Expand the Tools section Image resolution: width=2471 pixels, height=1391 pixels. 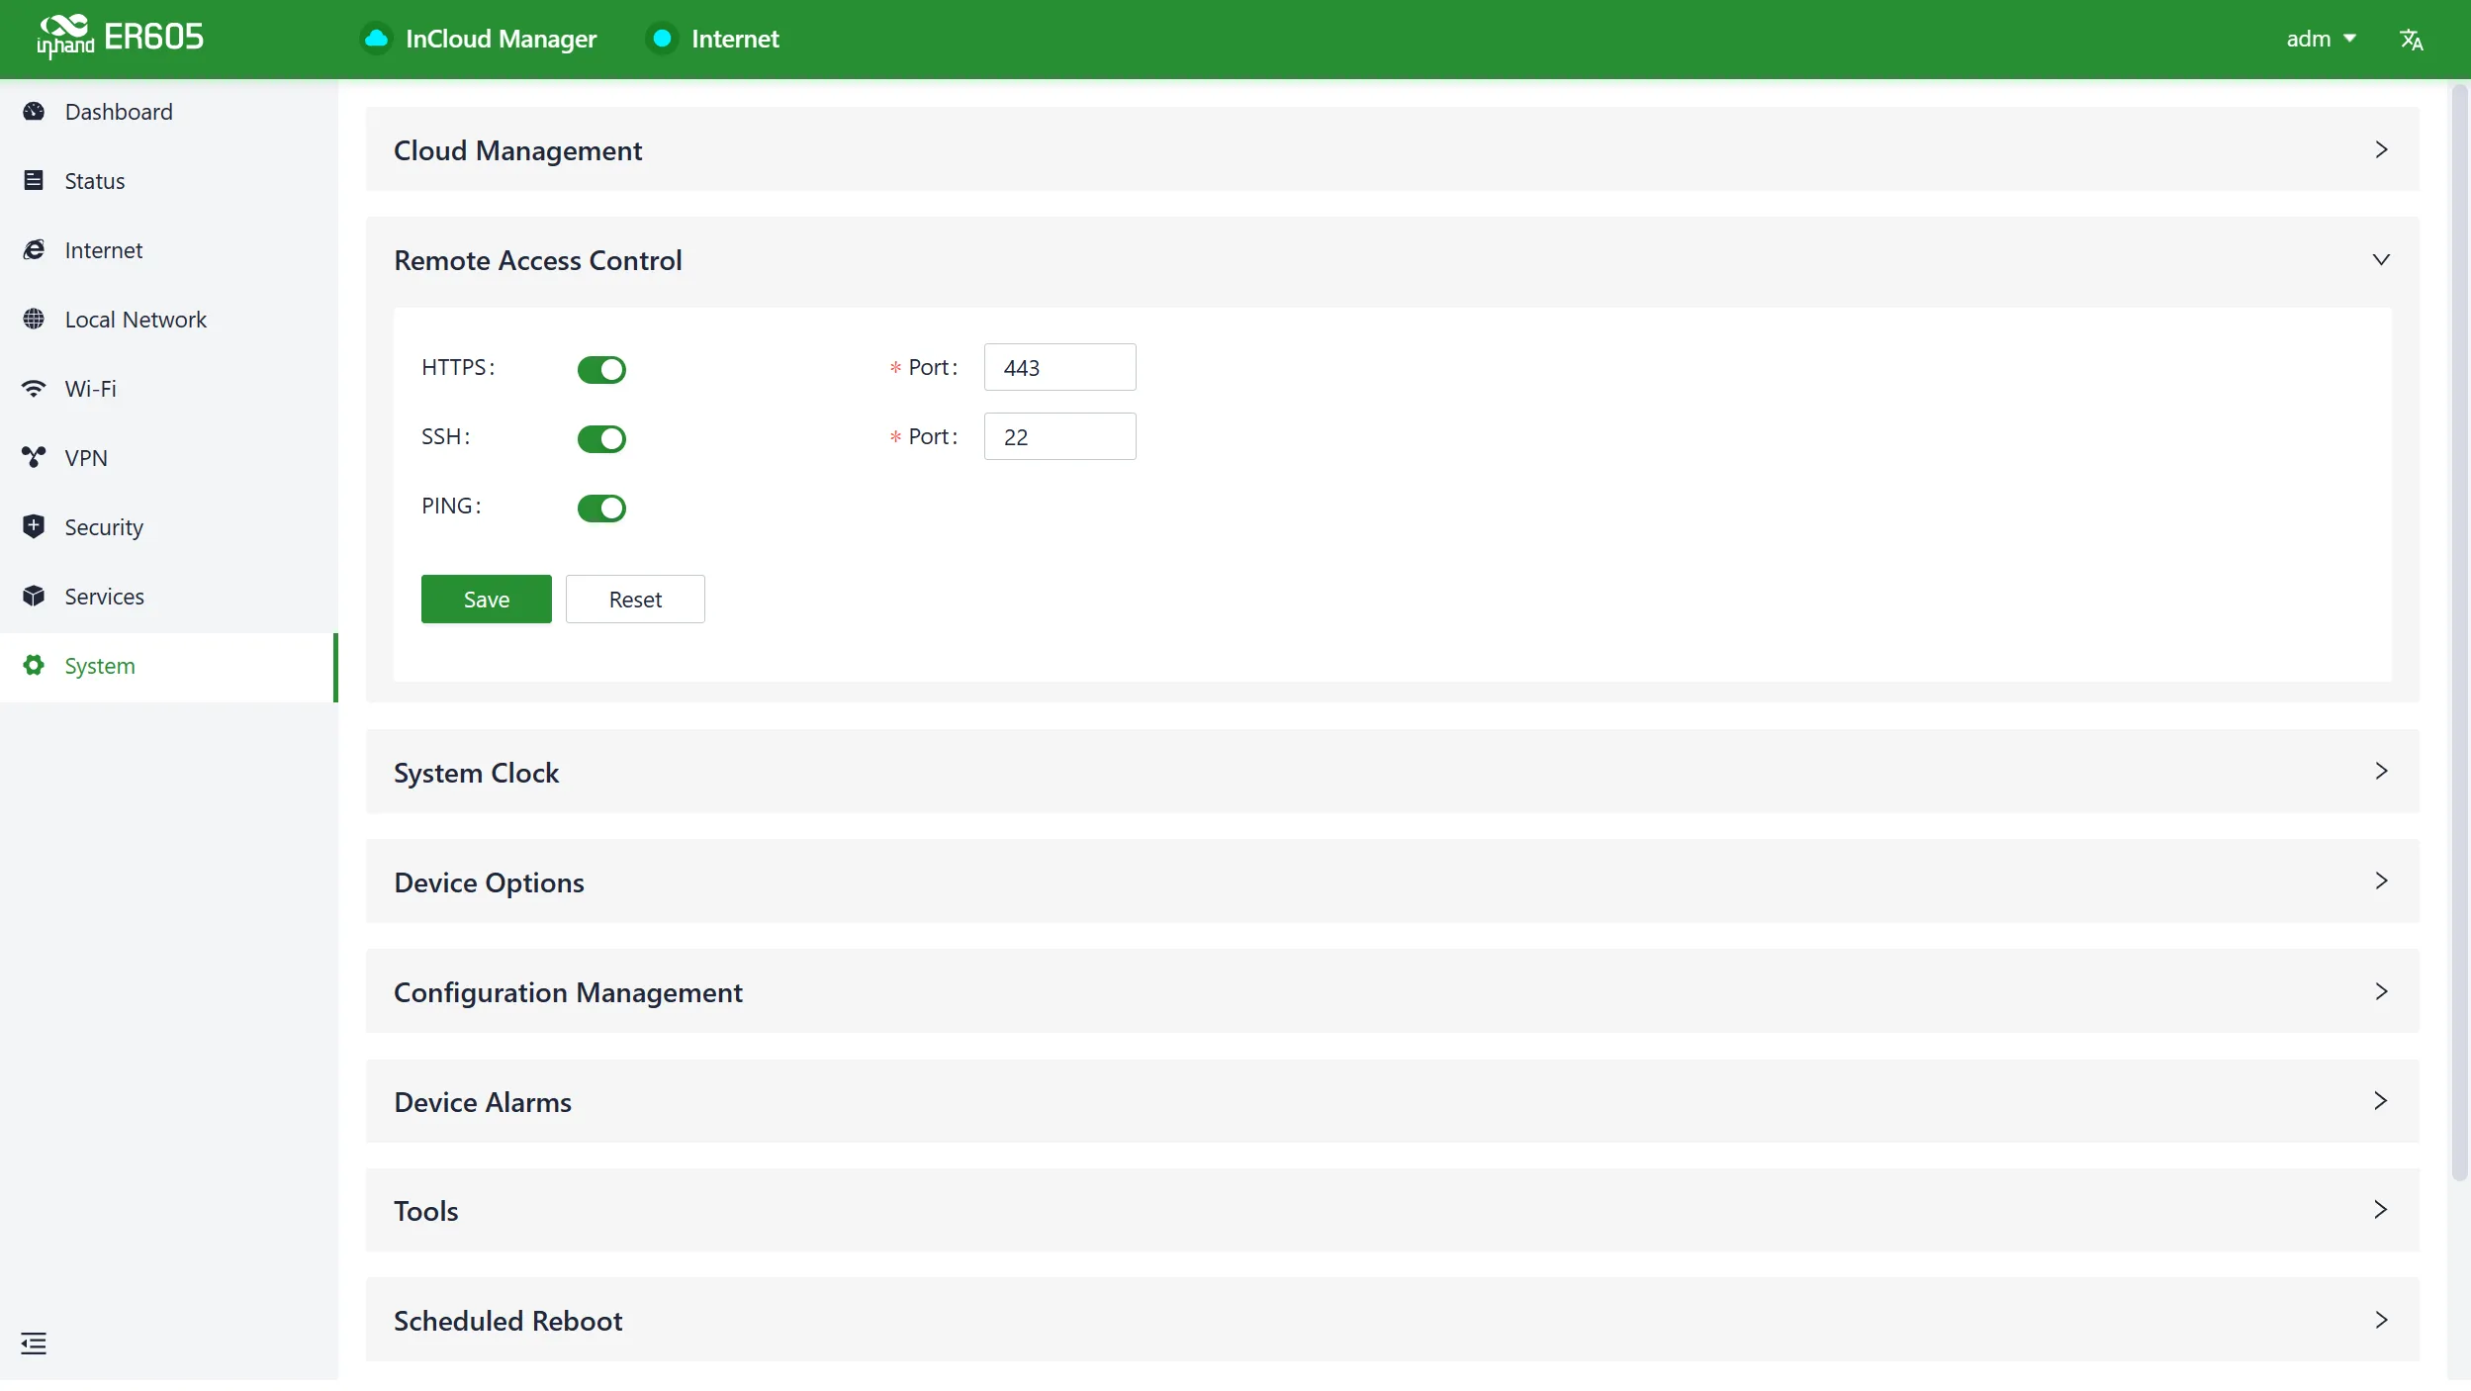coord(1393,1210)
